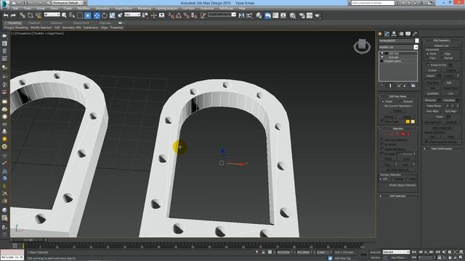Open the Layer Manager icon
Viewport: 465px width, 261px height.
coord(259,15)
